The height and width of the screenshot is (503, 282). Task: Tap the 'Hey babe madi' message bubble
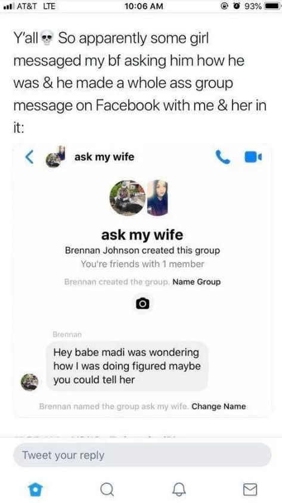point(128,366)
